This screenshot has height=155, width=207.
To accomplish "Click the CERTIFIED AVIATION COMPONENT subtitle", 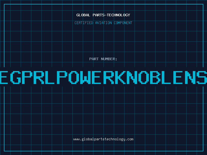I will 103,23.
